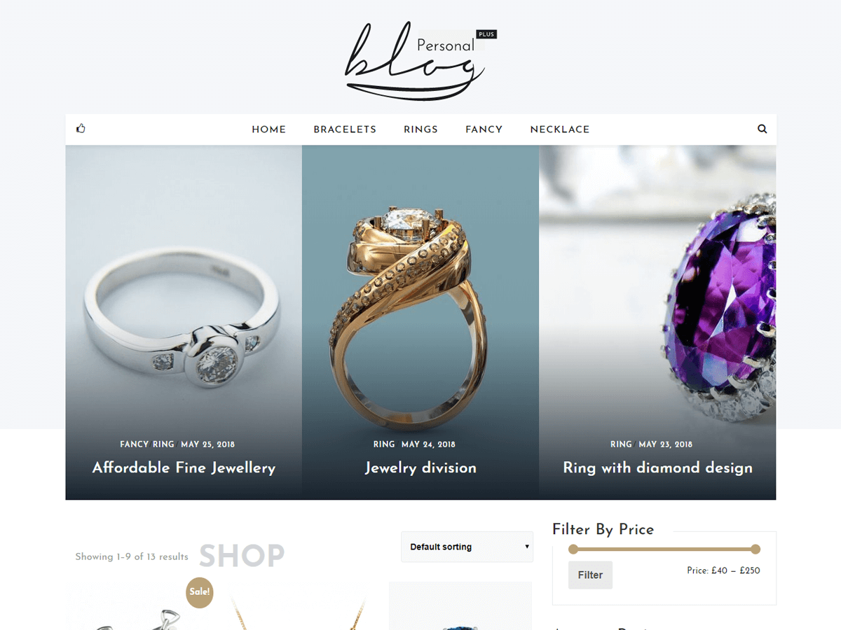Click the Filter button under price
This screenshot has height=630, width=841.
pyautogui.click(x=590, y=575)
